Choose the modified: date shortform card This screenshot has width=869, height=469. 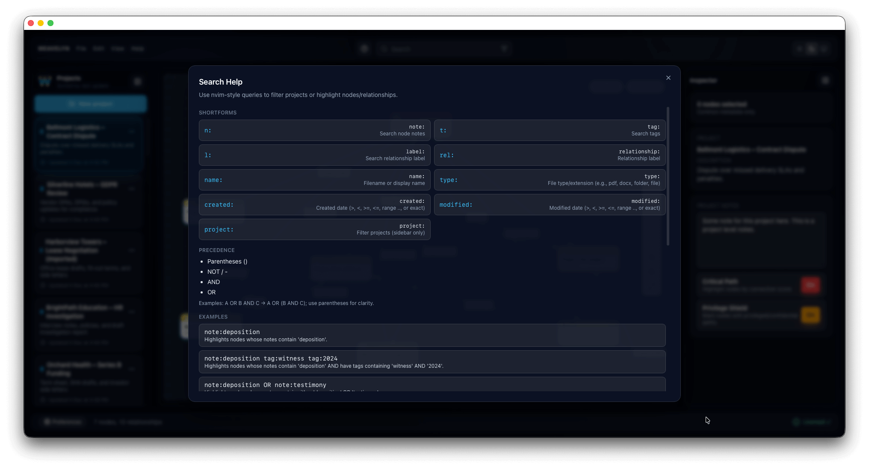(550, 205)
